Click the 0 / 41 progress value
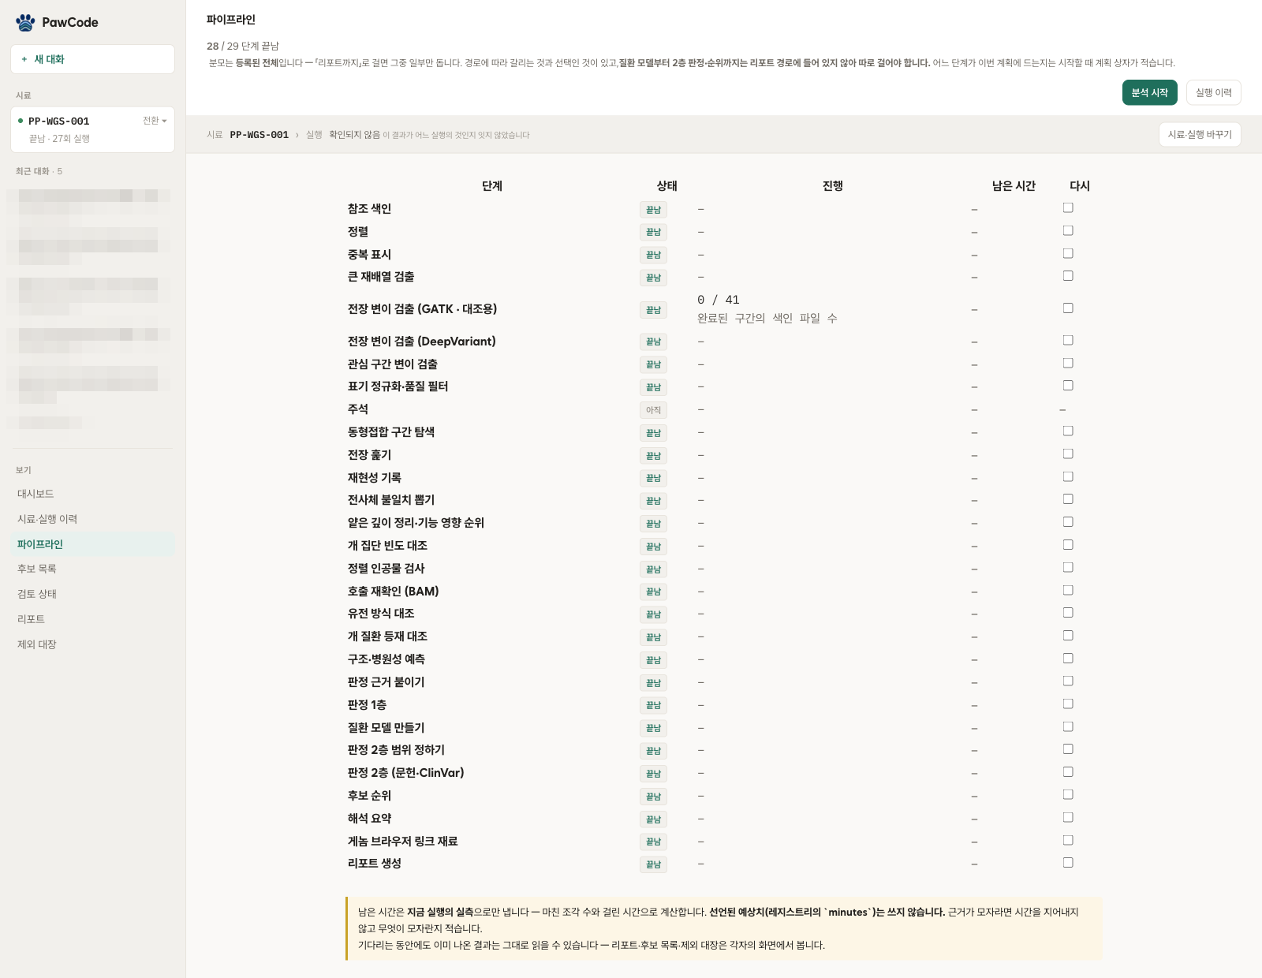This screenshot has height=978, width=1262. pyautogui.click(x=719, y=300)
